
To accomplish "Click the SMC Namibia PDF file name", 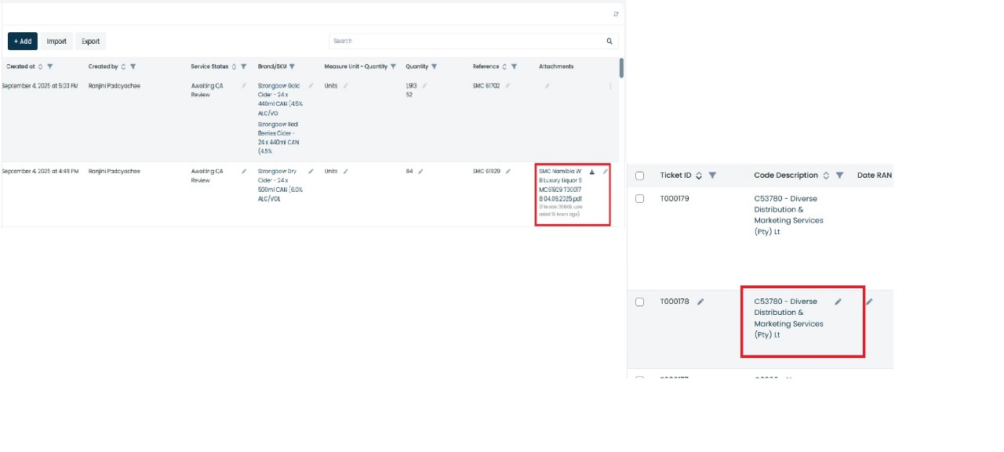I will tap(561, 185).
